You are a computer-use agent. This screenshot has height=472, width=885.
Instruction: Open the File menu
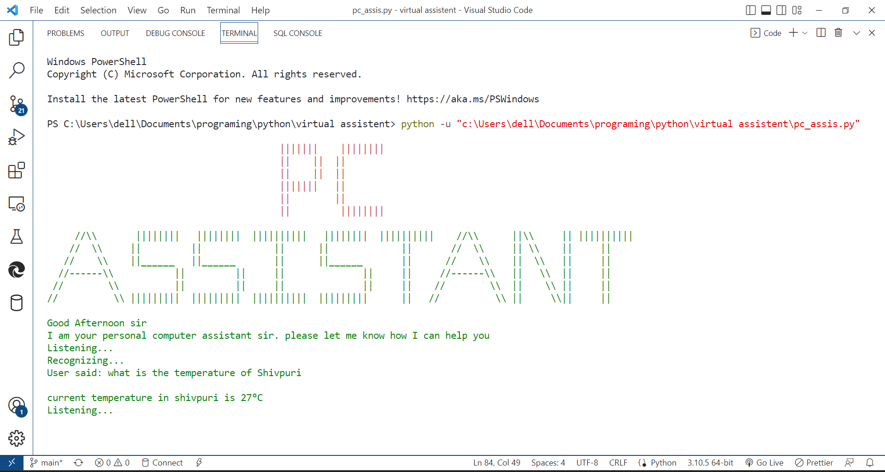(36, 10)
